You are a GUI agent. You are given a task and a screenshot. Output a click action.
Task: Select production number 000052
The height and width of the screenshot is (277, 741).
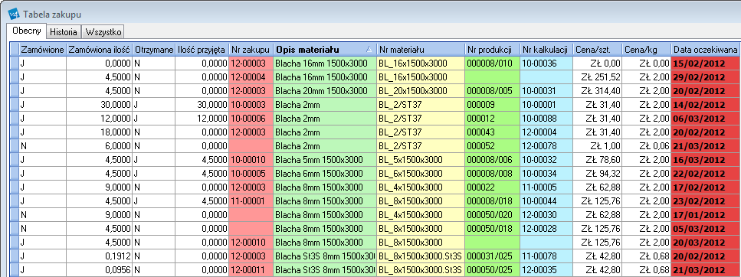[493, 146]
